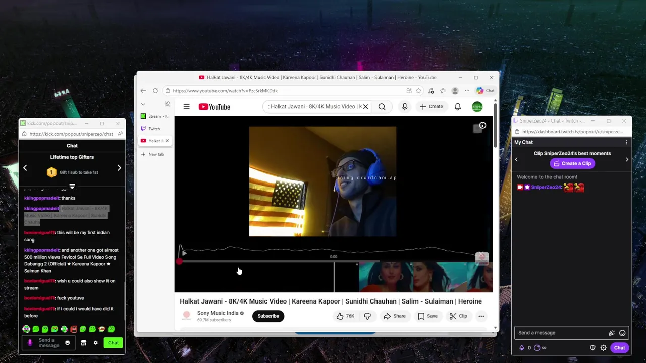Open the address bar apps icon
Screen dimensions: 646x363
[409, 91]
